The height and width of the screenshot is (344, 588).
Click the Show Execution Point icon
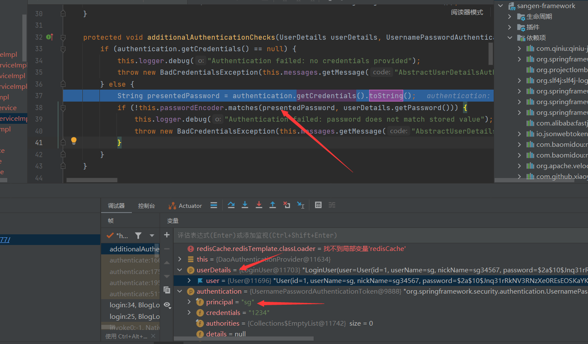[214, 205]
